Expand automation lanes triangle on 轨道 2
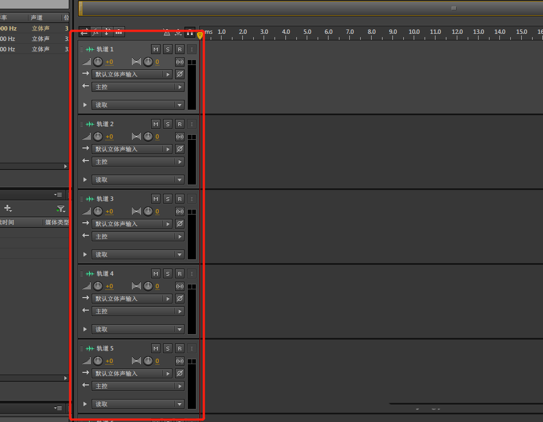This screenshot has width=543, height=422. pos(85,180)
